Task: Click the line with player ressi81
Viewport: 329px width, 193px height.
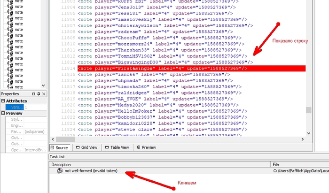Action: (x=155, y=14)
